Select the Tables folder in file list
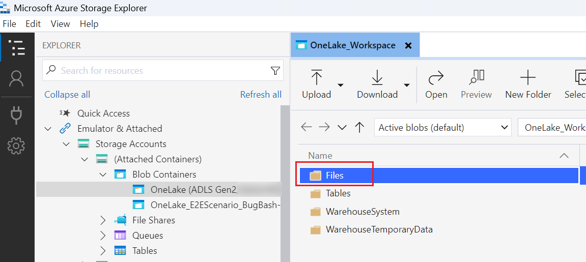Viewport: 586px width, 262px height. [x=338, y=193]
